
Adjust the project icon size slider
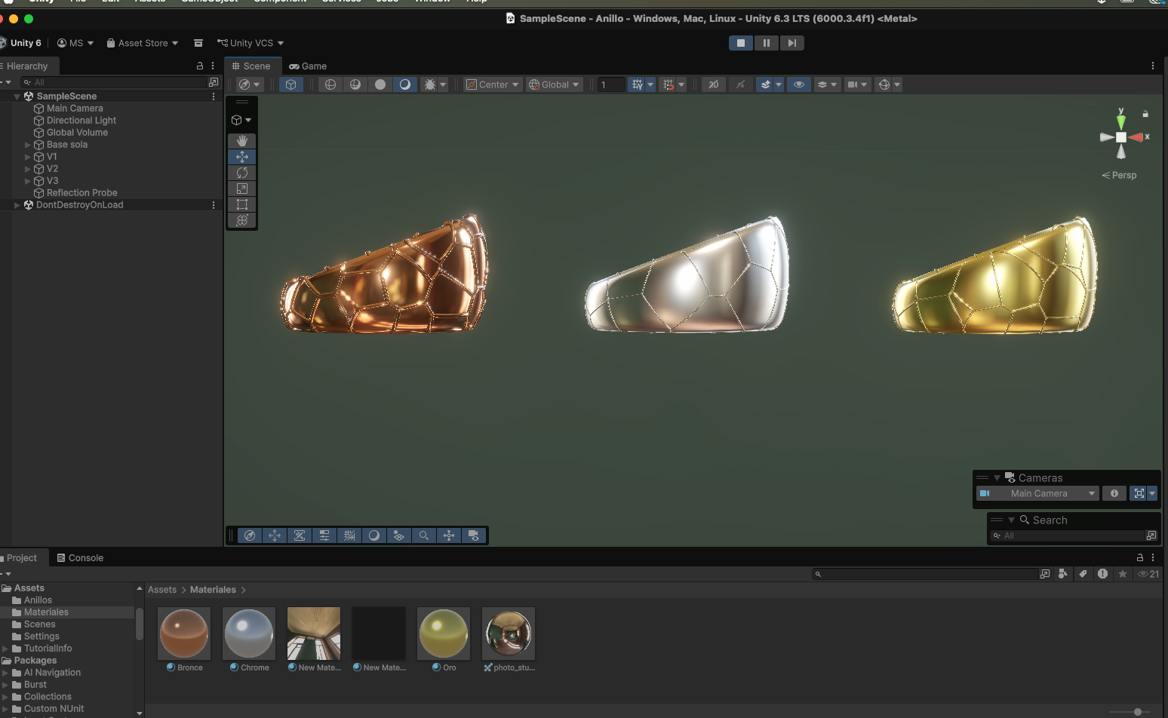point(1138,712)
